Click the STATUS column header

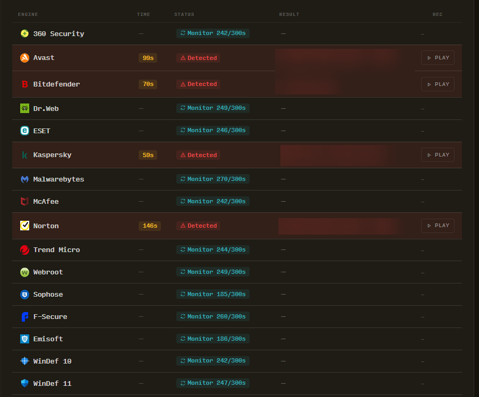pyautogui.click(x=184, y=14)
